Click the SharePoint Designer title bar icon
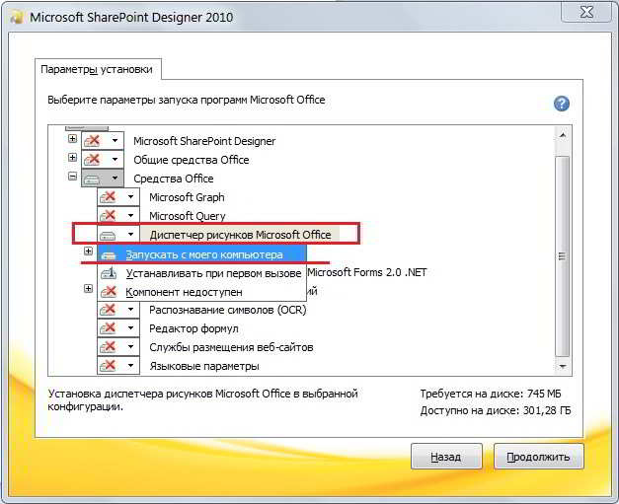 point(16,17)
